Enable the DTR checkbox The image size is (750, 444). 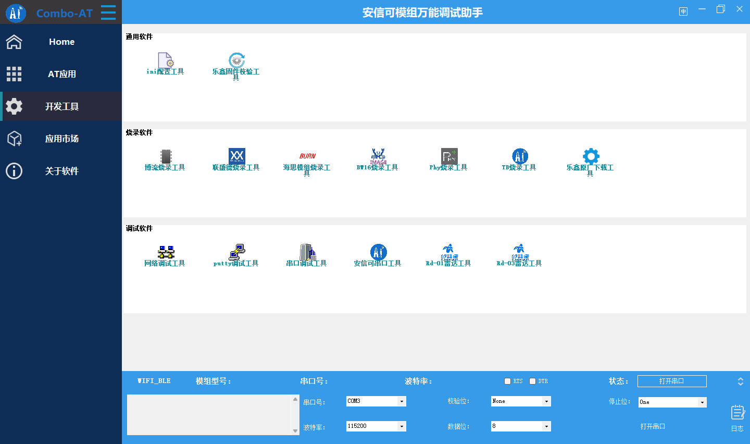(x=532, y=381)
